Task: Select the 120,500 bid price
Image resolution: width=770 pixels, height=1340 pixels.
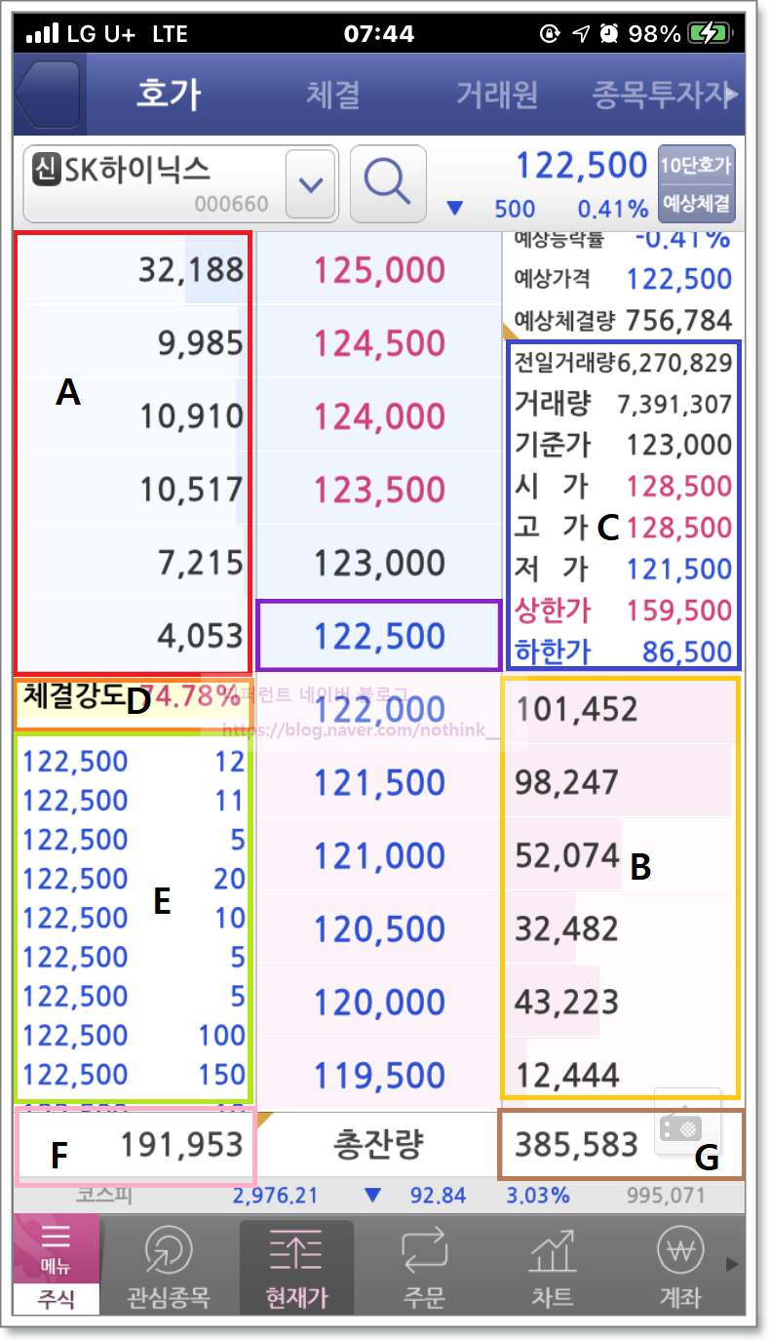Action: [377, 928]
